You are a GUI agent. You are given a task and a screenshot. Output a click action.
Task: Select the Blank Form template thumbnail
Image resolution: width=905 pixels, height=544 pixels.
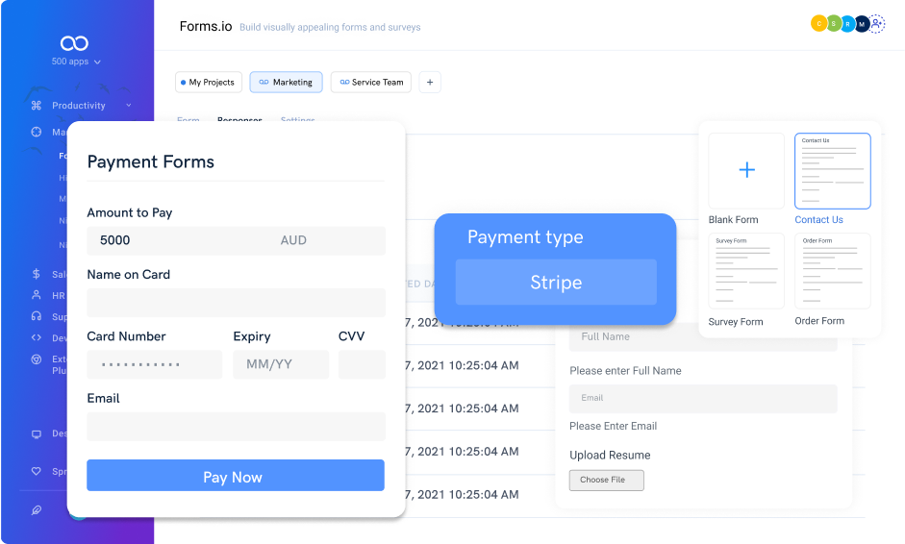point(746,171)
